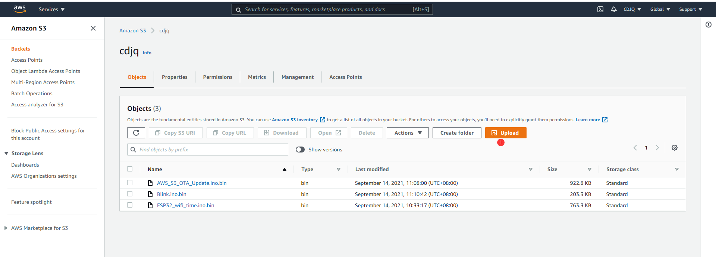The height and width of the screenshot is (257, 716).
Task: Open the CloudShell terminal icon
Action: click(x=600, y=9)
